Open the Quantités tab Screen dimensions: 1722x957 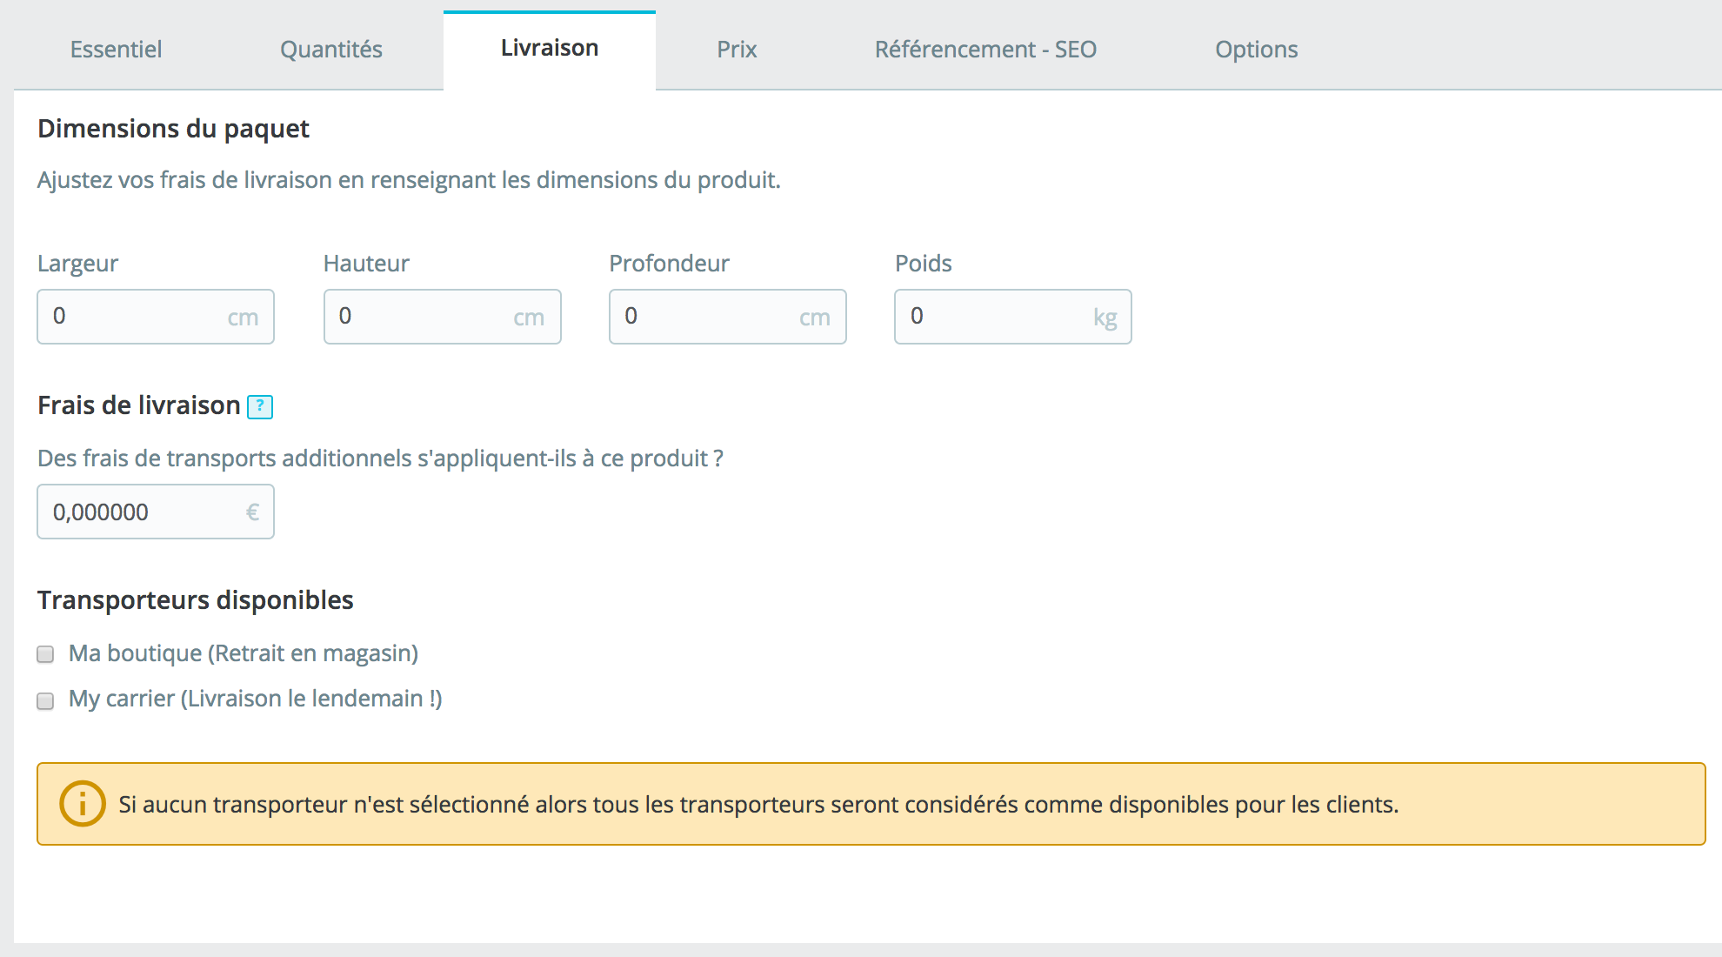click(x=330, y=50)
